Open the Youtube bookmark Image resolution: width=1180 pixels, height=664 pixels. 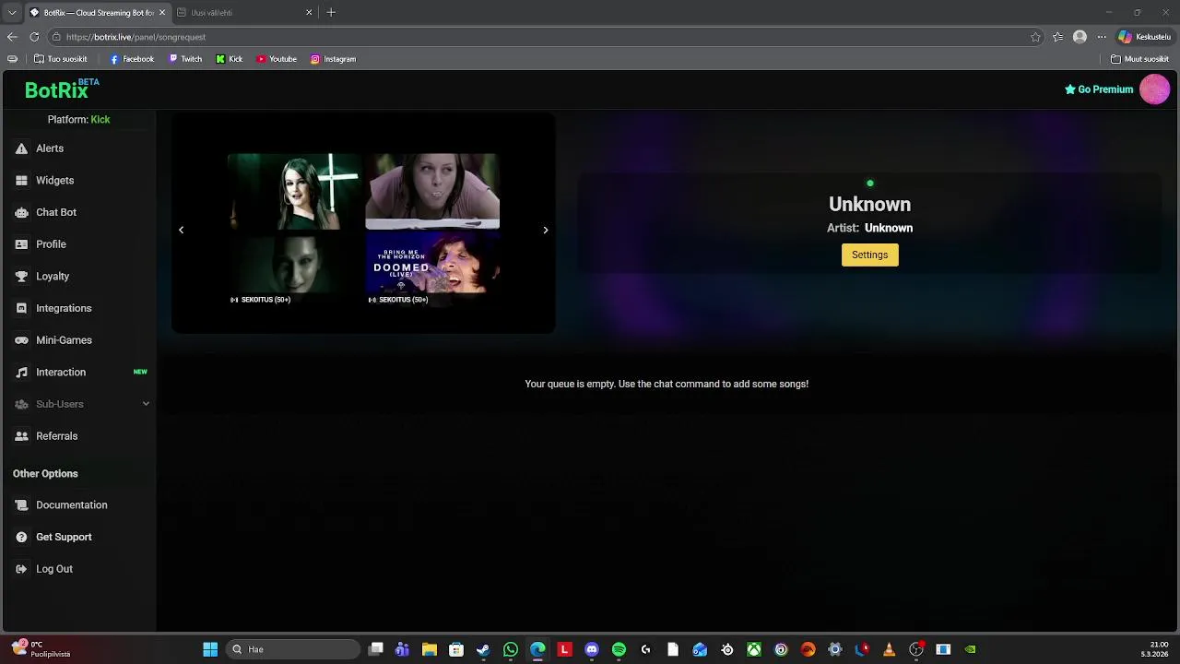coord(277,59)
